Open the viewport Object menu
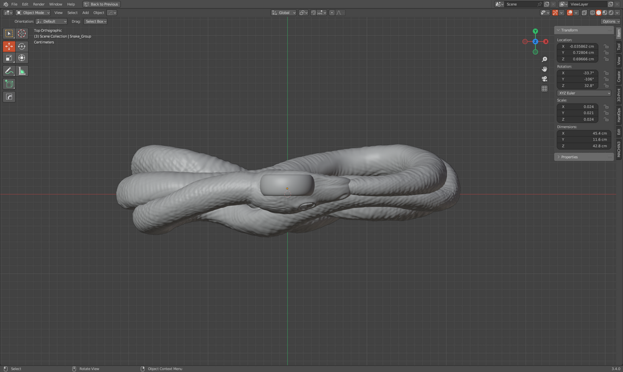The image size is (623, 372). 99,13
